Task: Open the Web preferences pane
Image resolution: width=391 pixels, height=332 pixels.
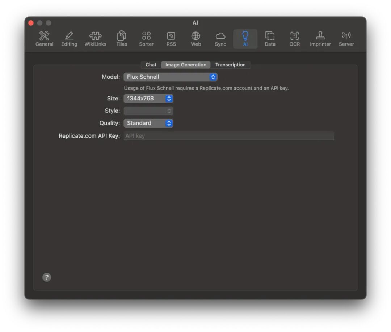Action: pyautogui.click(x=196, y=39)
